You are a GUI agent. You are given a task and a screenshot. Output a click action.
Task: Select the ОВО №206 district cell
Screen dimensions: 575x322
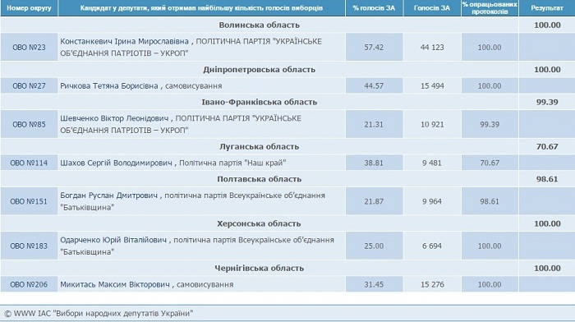pos(29,284)
